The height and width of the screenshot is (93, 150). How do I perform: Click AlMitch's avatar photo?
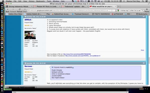pyautogui.click(x=30, y=35)
